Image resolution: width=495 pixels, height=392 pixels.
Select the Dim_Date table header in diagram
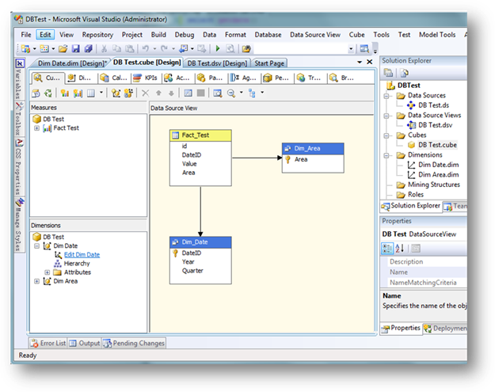pos(200,242)
